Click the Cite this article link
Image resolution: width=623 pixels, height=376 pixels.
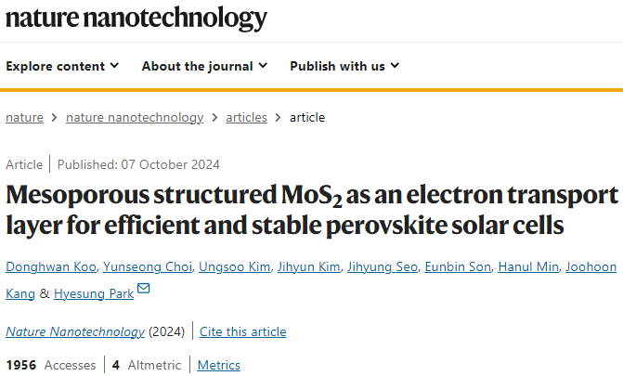(242, 331)
